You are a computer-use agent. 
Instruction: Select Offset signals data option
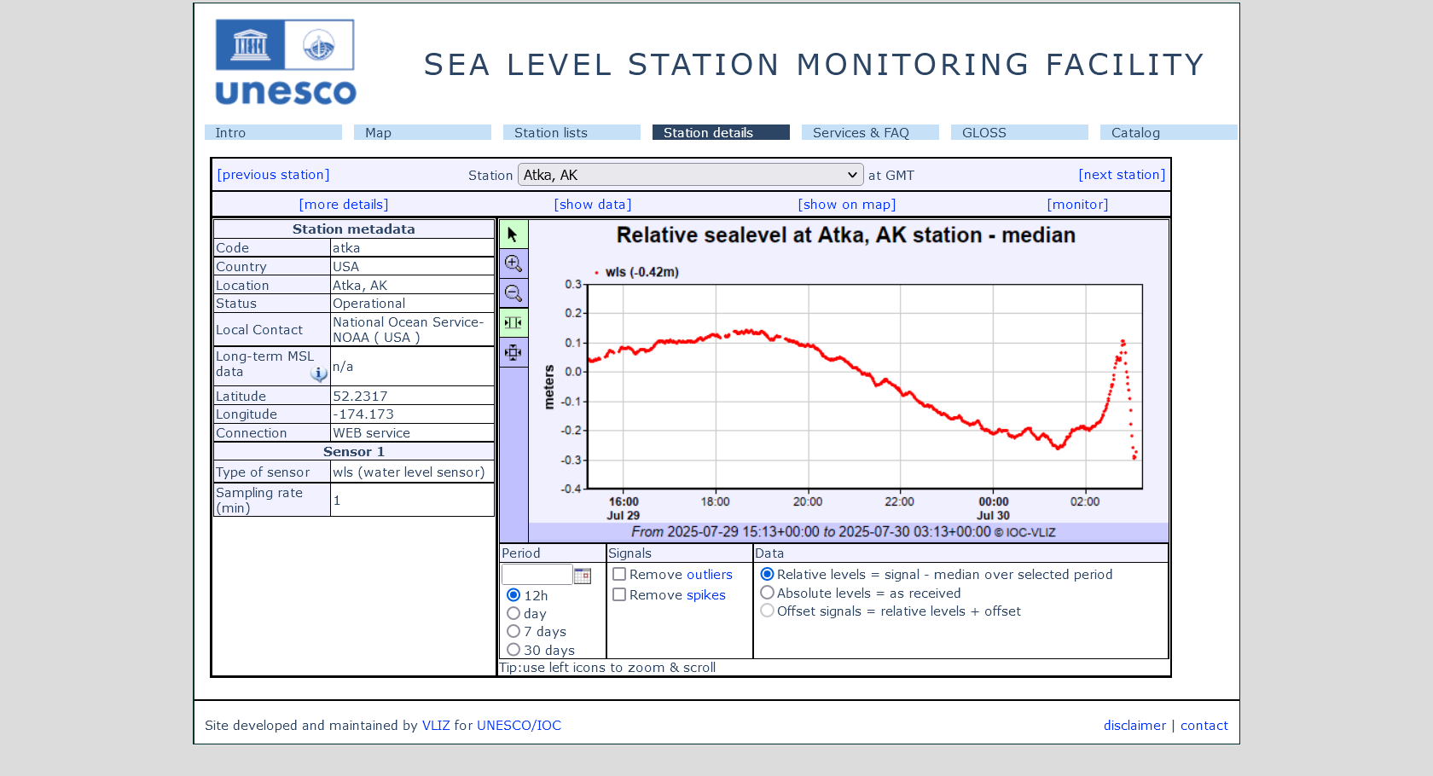point(767,611)
